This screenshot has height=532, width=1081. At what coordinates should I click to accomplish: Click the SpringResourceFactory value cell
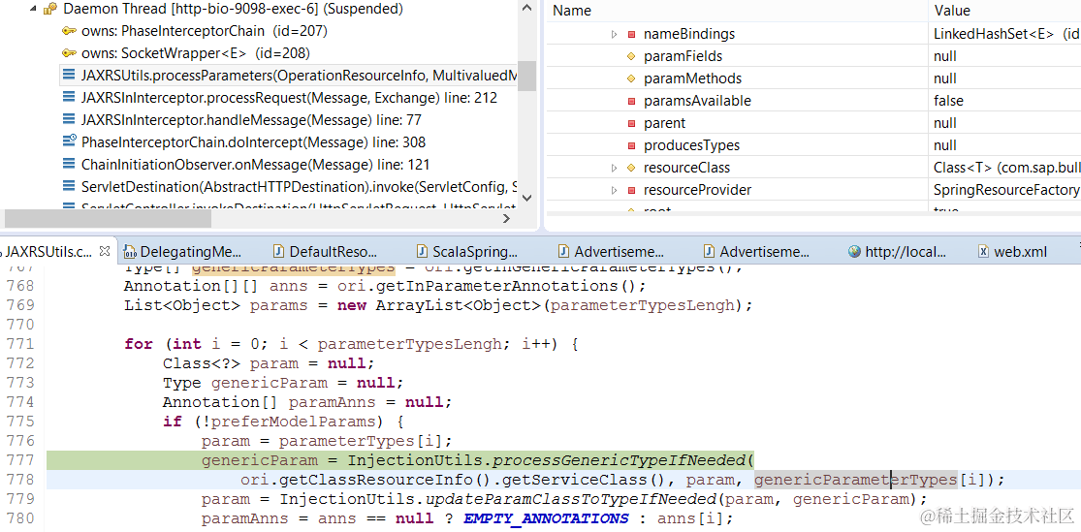pyautogui.click(x=1007, y=190)
